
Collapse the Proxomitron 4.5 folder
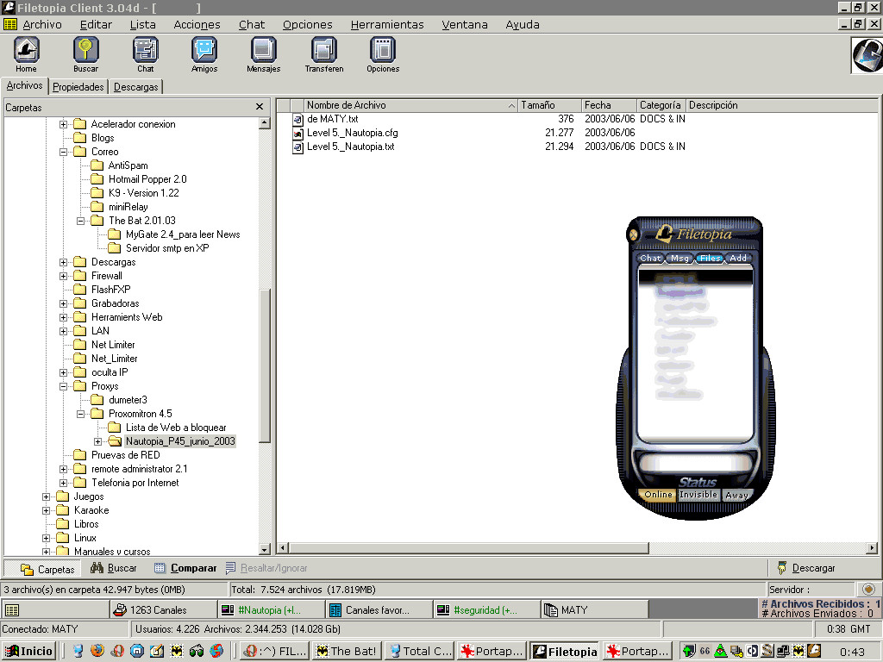pyautogui.click(x=80, y=415)
